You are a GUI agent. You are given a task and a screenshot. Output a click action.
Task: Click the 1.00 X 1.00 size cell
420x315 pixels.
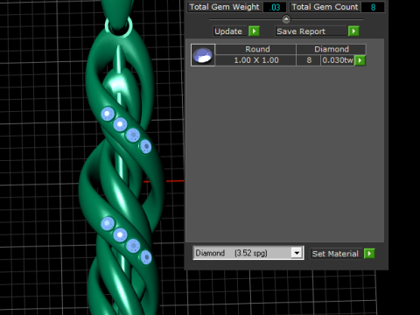tap(255, 60)
